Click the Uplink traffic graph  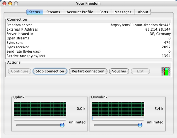tap(40, 109)
